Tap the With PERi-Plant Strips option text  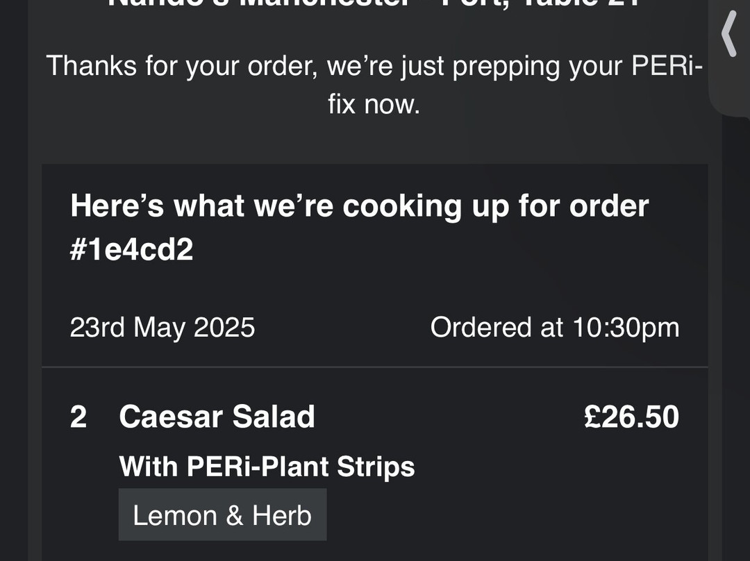[x=267, y=467]
